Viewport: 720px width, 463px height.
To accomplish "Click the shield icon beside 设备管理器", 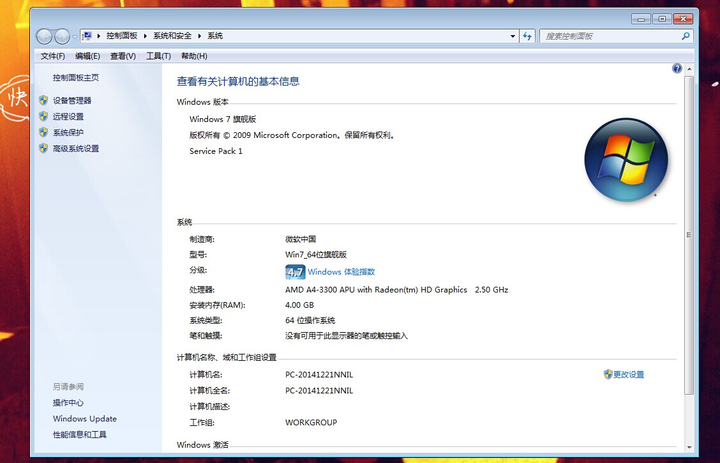I will (43, 100).
